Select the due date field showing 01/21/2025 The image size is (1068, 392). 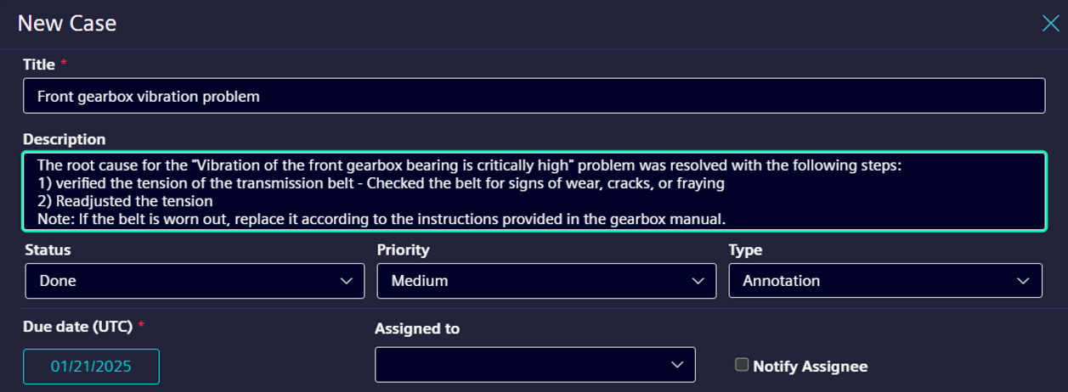pyautogui.click(x=91, y=367)
